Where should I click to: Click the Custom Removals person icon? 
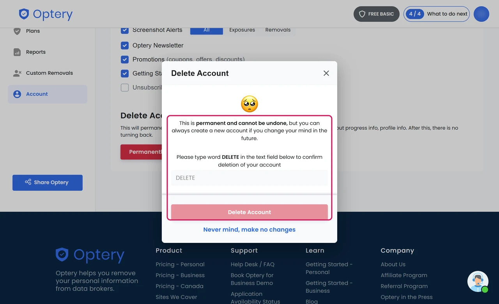pos(17,73)
